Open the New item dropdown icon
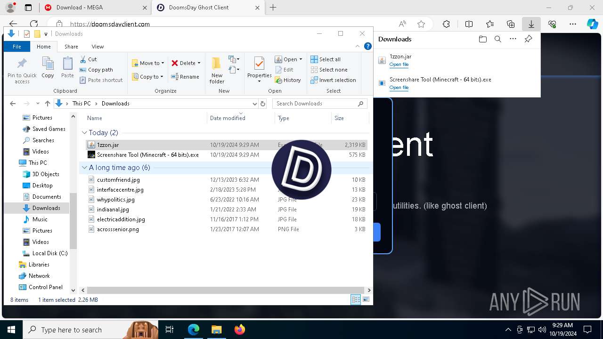The height and width of the screenshot is (339, 603). [234, 59]
